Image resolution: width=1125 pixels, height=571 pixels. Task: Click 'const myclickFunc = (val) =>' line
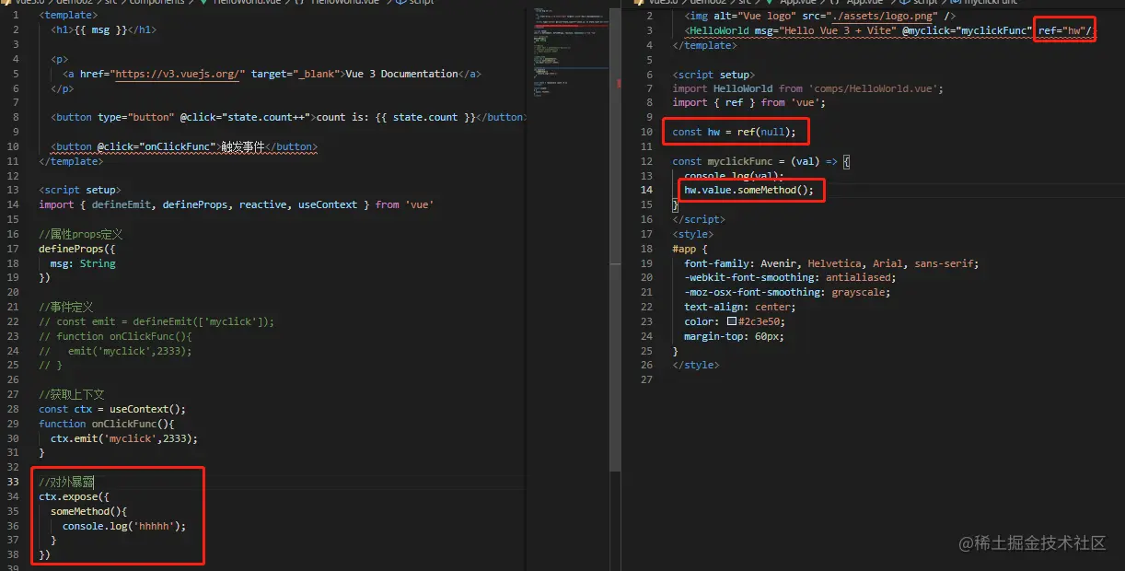[762, 161]
